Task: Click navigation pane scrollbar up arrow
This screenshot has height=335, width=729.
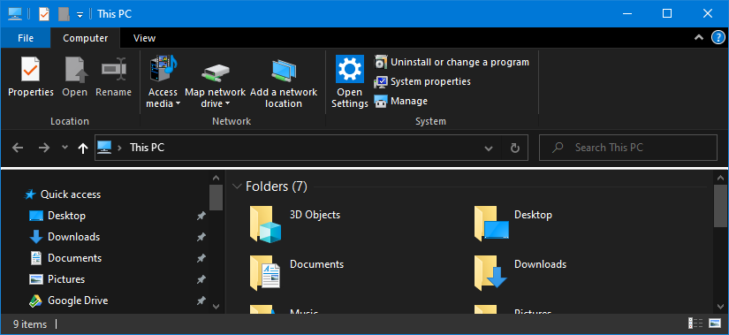Action: point(216,178)
